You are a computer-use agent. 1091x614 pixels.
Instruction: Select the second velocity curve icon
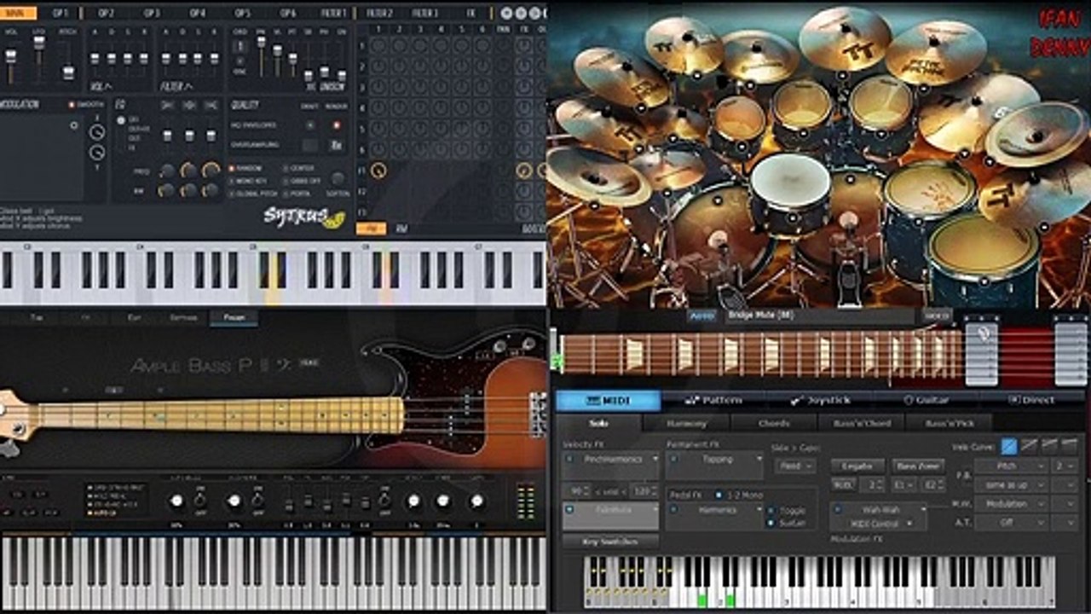(1030, 446)
